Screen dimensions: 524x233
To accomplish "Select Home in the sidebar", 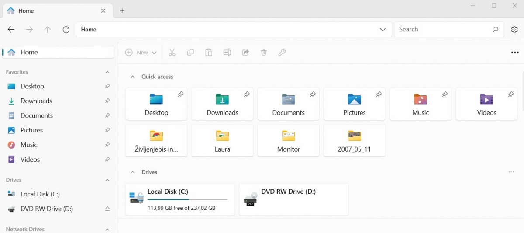I will click(x=58, y=52).
